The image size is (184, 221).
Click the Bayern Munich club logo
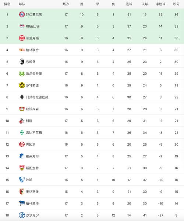click(22, 14)
